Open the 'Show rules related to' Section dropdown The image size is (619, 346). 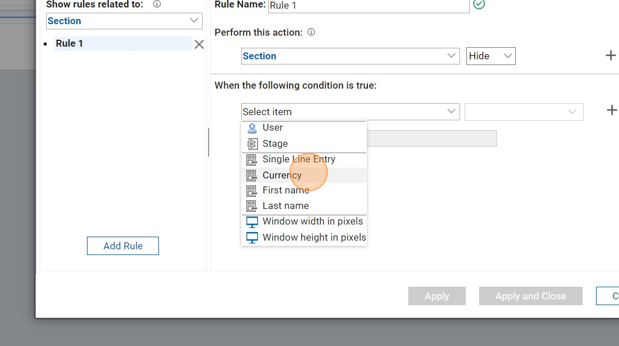(124, 21)
